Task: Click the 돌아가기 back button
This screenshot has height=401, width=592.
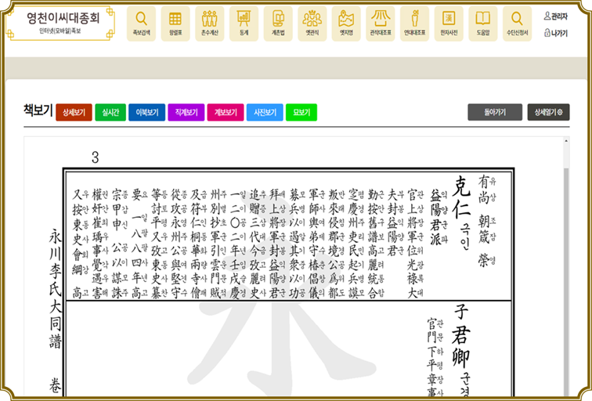Action: coord(494,113)
